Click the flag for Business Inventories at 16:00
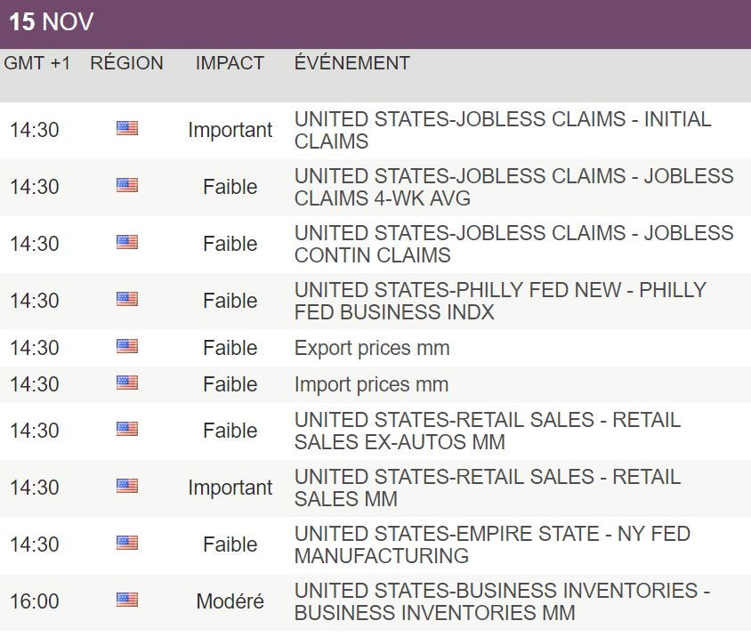 coord(127,601)
